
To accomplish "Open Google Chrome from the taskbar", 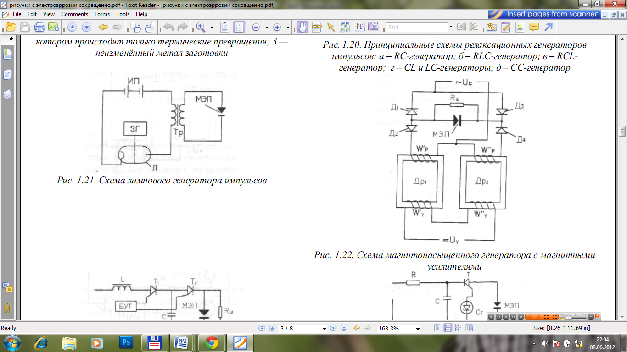I will (x=212, y=342).
